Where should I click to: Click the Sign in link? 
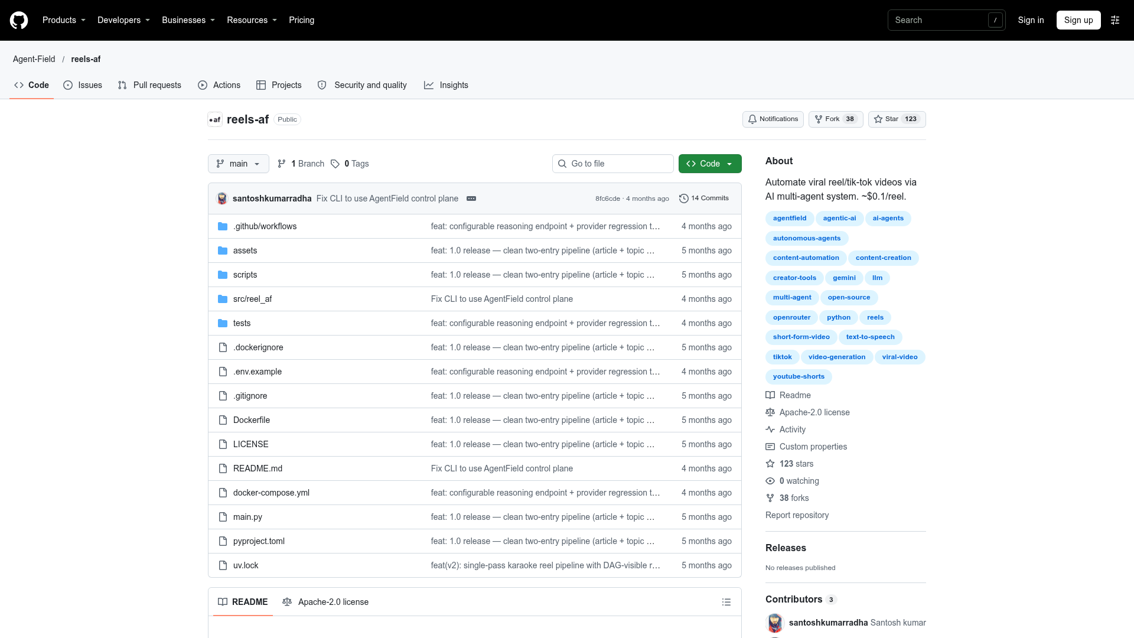(1031, 20)
